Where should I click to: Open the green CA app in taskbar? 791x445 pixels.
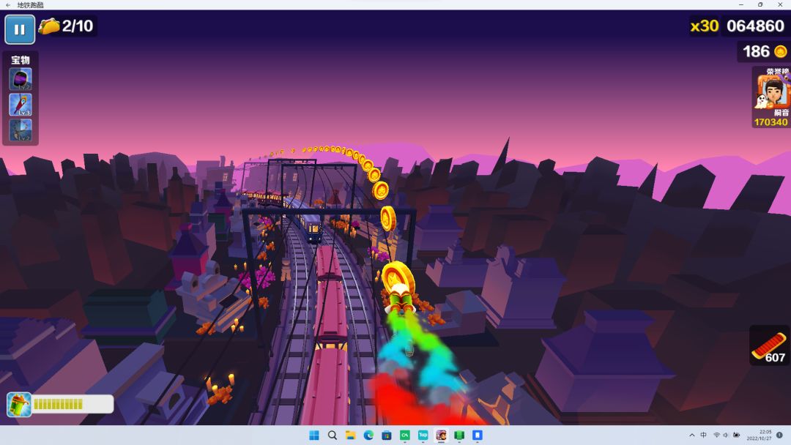(x=404, y=435)
